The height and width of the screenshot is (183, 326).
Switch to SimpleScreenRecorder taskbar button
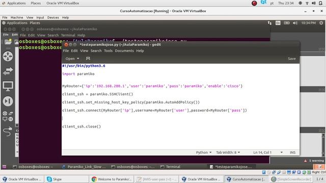(x=291, y=179)
